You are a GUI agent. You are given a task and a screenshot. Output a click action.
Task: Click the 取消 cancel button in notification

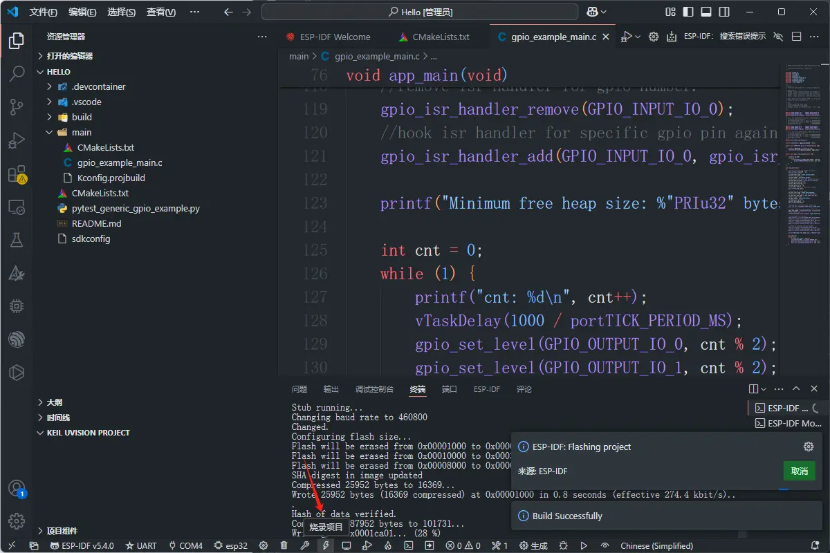pos(800,471)
